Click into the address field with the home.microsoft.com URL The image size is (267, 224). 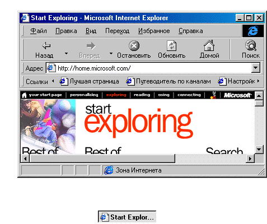153,68
